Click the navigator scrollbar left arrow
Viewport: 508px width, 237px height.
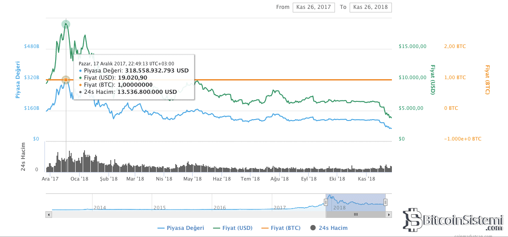(x=48, y=214)
